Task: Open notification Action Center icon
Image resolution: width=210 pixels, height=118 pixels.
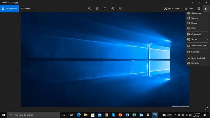Action: pyautogui.click(x=205, y=115)
